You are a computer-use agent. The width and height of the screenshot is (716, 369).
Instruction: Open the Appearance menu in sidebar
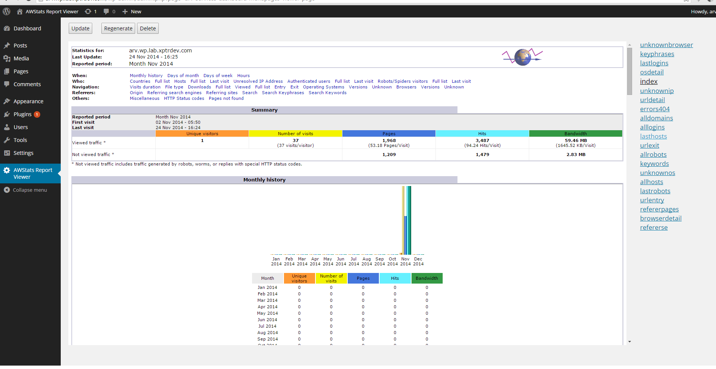[28, 101]
